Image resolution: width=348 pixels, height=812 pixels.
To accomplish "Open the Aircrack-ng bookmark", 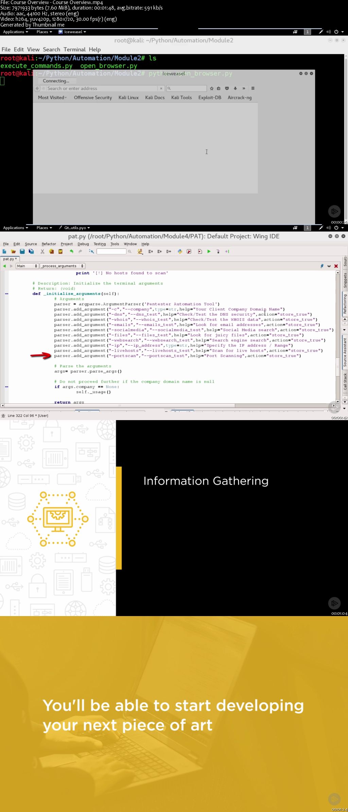I will pyautogui.click(x=240, y=98).
